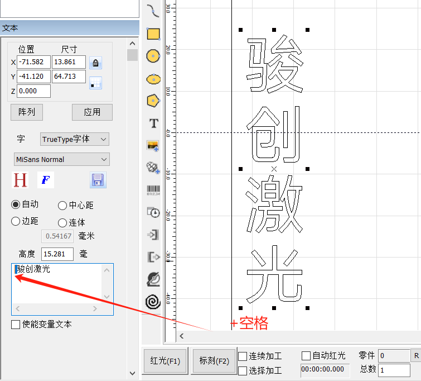The width and height of the screenshot is (421, 381).
Task: Click the canvas horizontal scroll left arrow
Action: point(182,336)
